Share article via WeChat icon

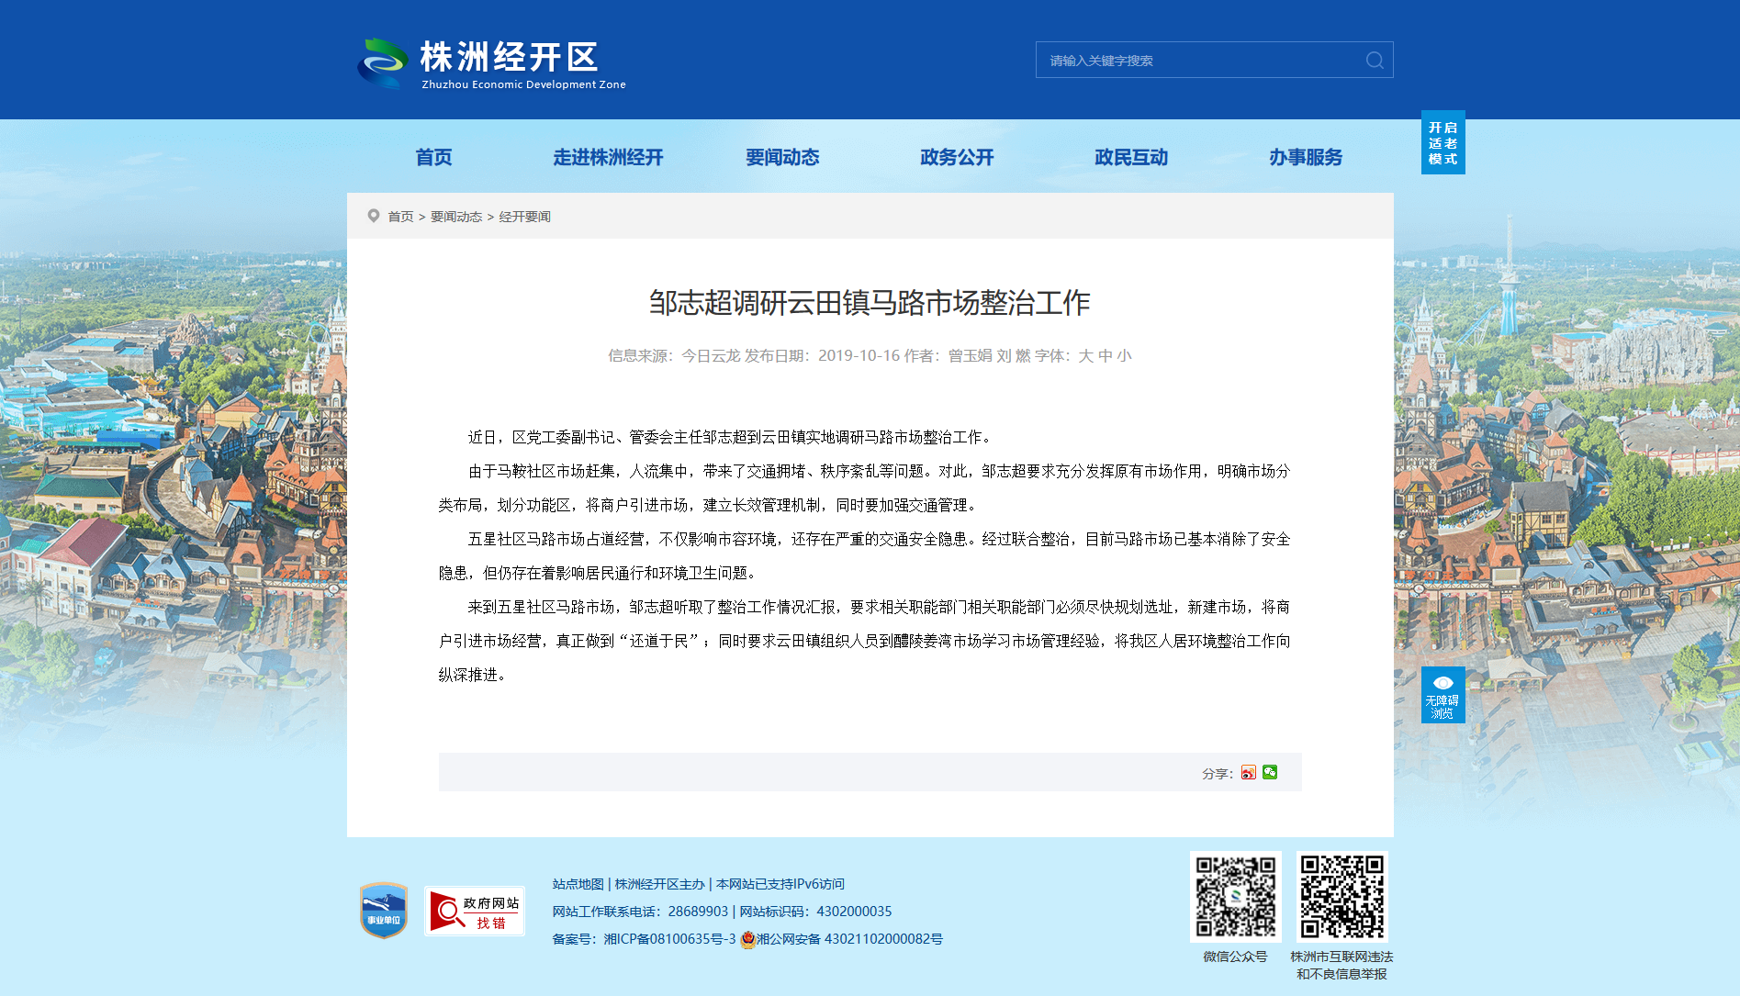point(1270,772)
